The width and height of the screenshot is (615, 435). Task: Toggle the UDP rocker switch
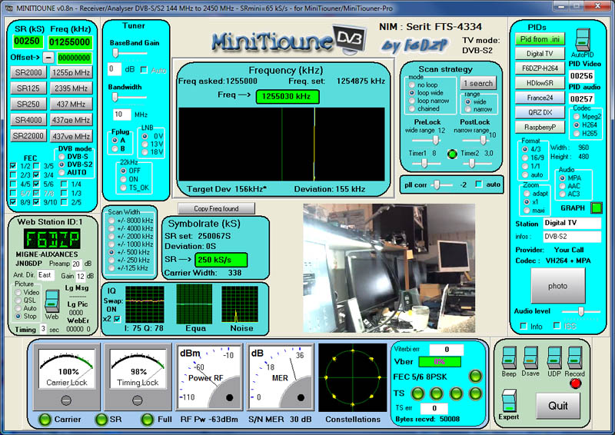[x=554, y=357]
